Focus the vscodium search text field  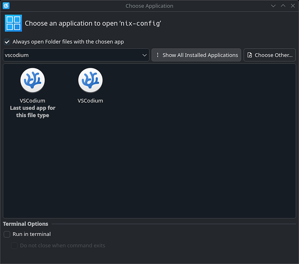72,55
